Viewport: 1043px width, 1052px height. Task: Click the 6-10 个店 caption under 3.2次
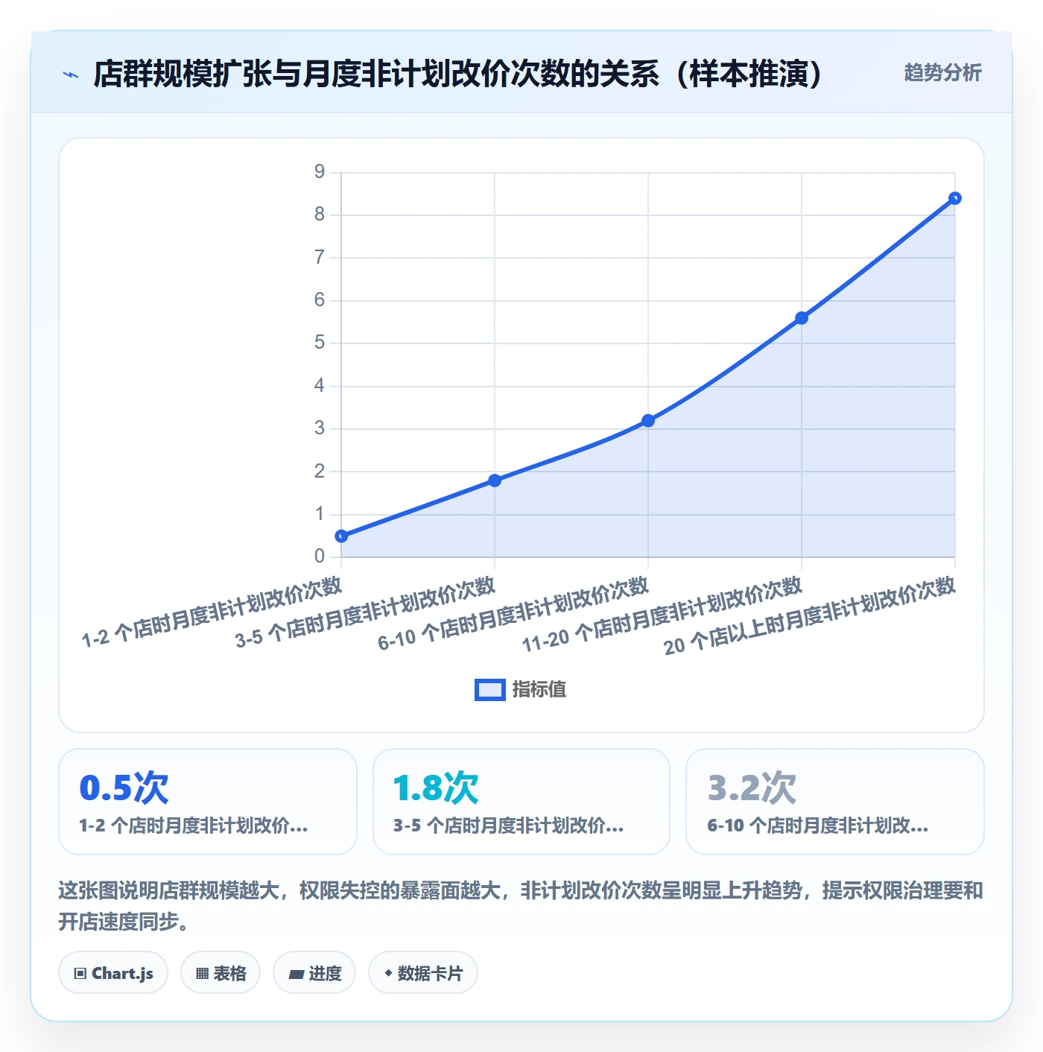click(818, 826)
